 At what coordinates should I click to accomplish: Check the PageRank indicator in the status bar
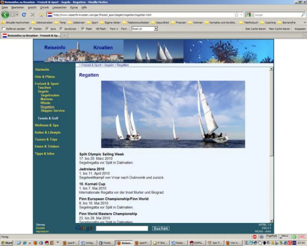(x=272, y=237)
